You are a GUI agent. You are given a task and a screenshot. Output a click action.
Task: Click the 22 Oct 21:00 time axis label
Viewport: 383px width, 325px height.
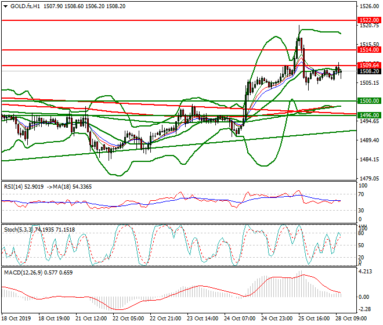pos(165,319)
